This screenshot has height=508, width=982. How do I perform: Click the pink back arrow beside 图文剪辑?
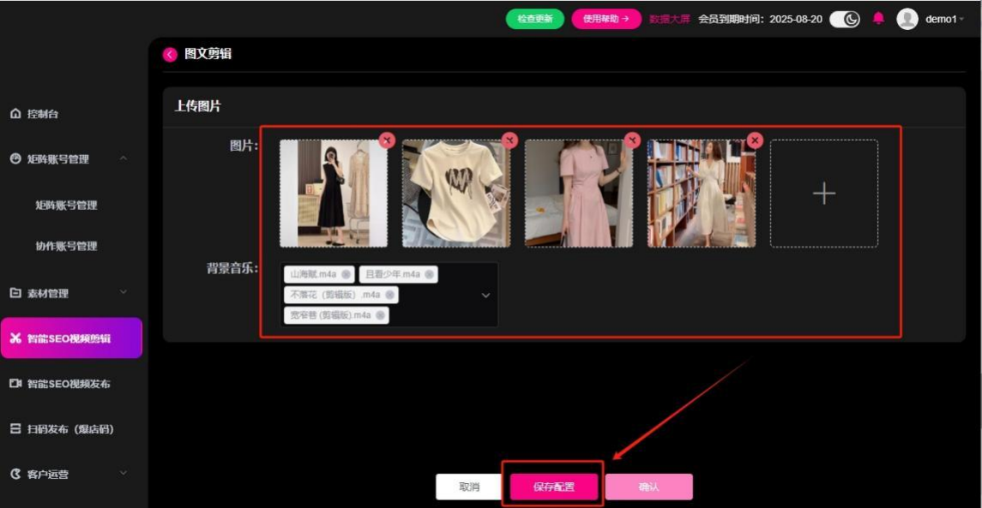[170, 55]
